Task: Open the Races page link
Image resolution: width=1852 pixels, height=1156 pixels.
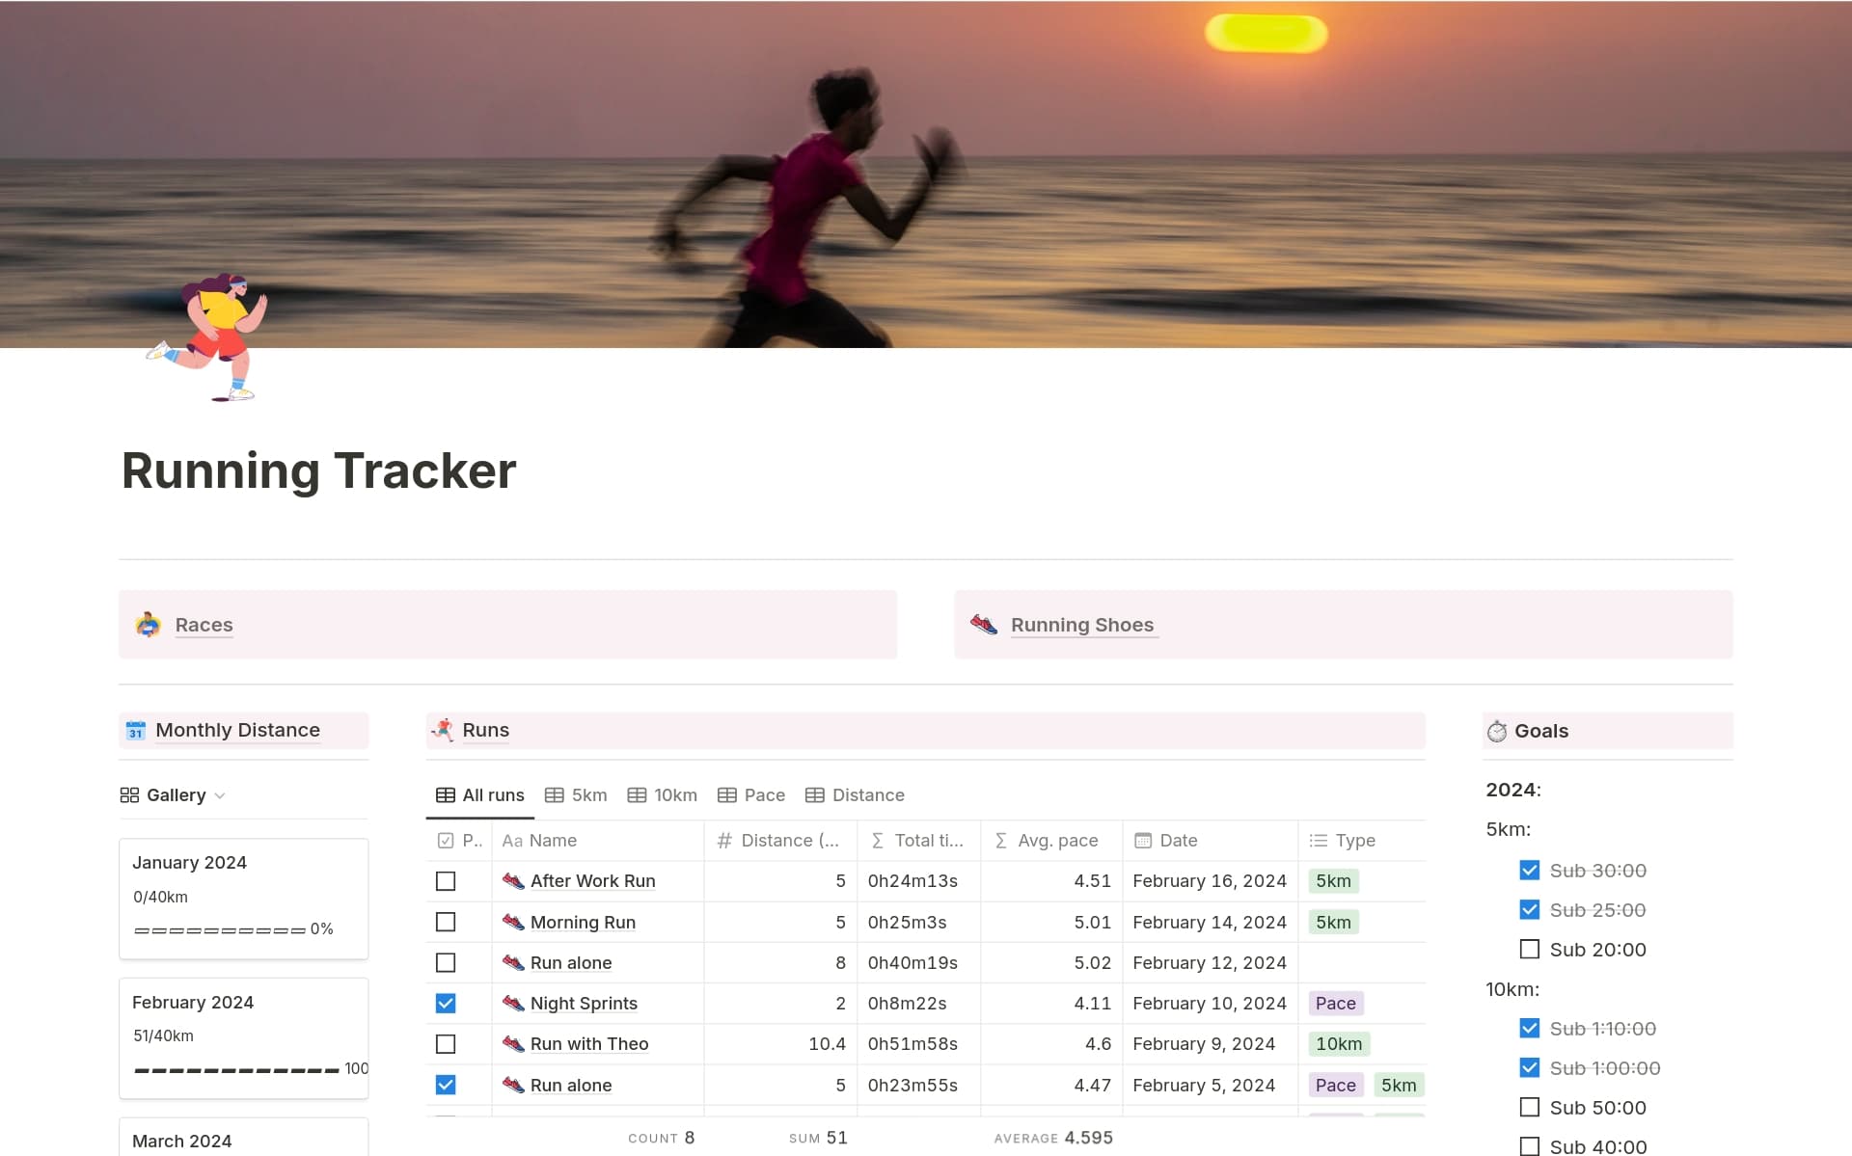Action: pos(204,625)
